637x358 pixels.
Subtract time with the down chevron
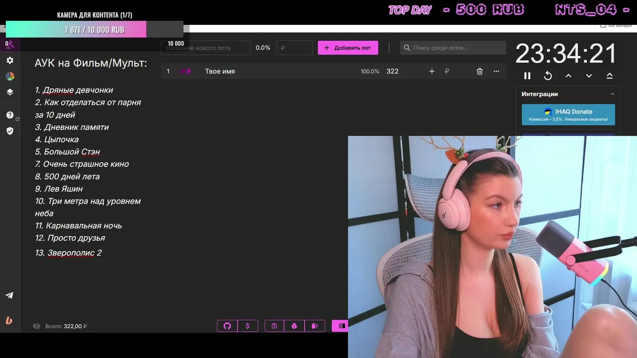589,76
